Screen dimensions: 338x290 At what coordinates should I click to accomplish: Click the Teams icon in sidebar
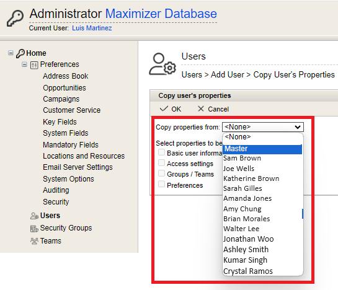(x=34, y=241)
